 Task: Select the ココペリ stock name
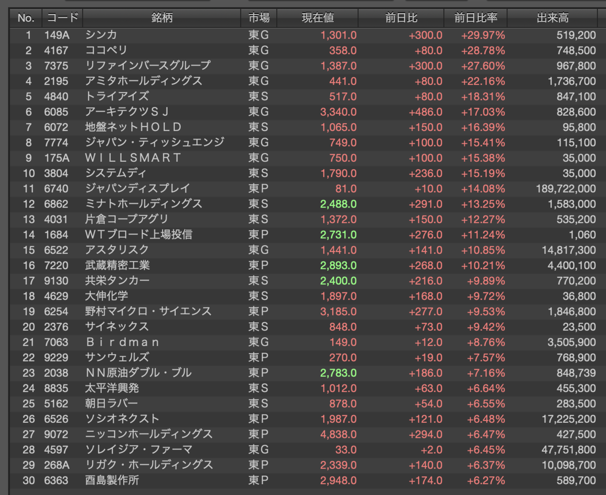(106, 51)
